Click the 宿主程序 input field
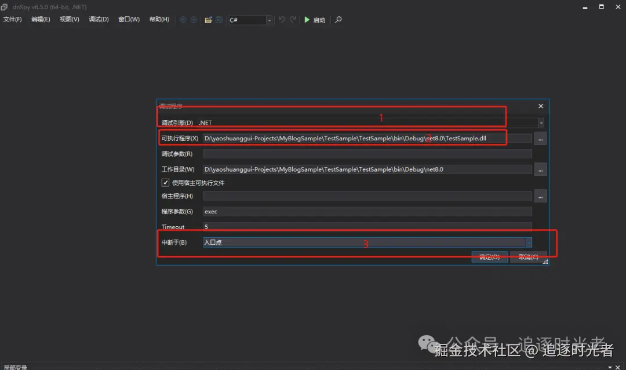This screenshot has width=626, height=370. tap(367, 196)
